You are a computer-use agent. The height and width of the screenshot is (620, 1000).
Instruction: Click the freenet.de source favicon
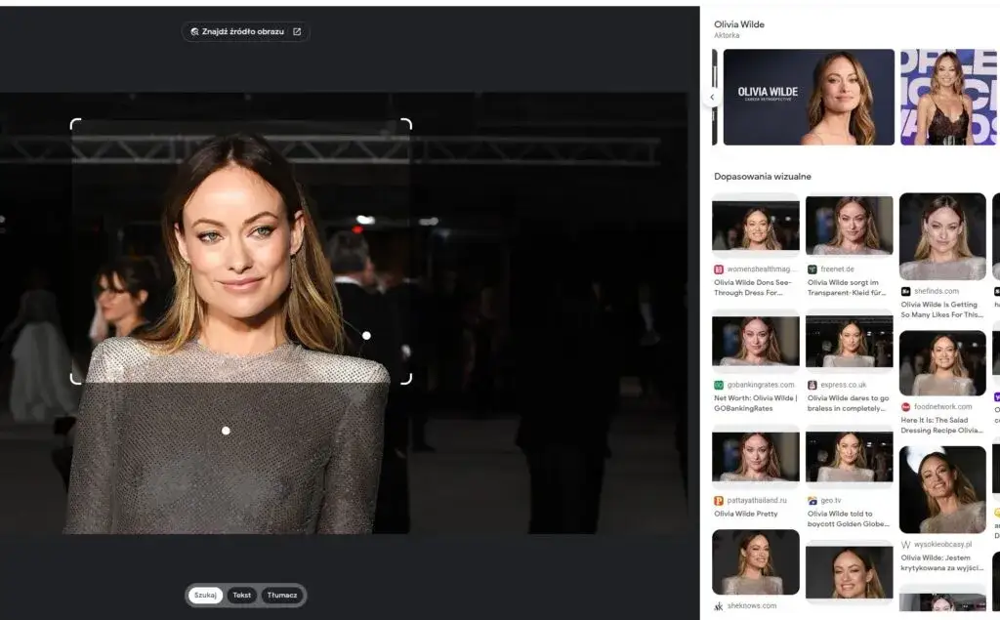coord(812,269)
